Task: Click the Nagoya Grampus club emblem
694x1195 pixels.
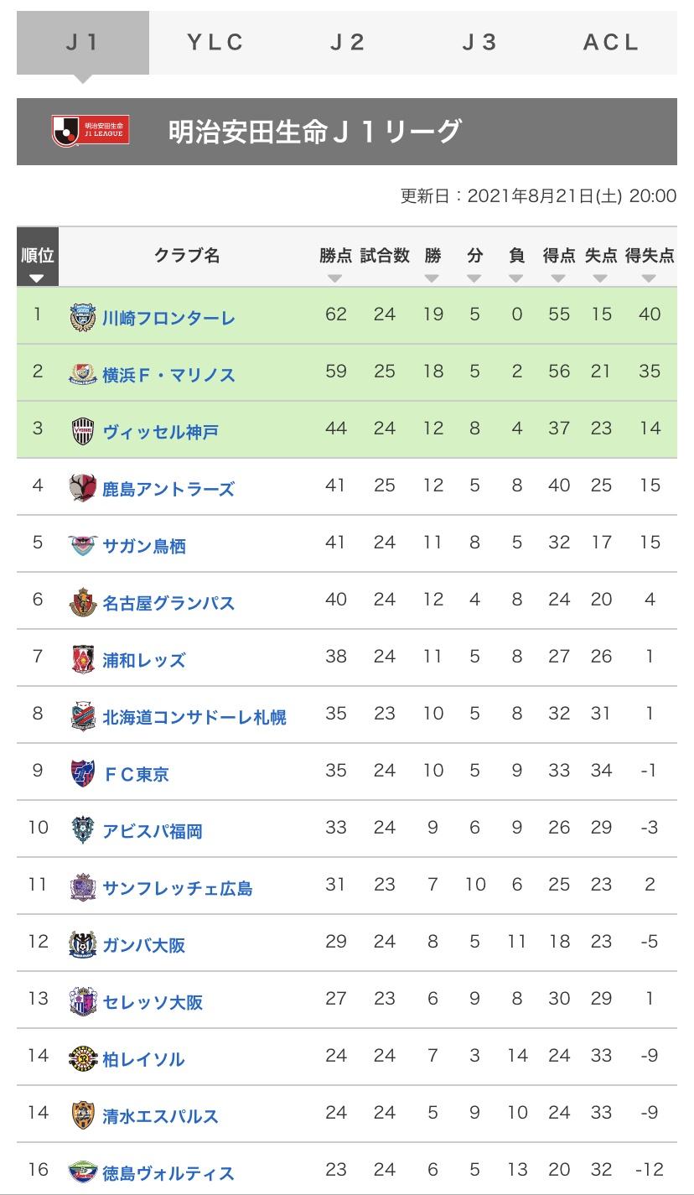Action: click(x=83, y=602)
